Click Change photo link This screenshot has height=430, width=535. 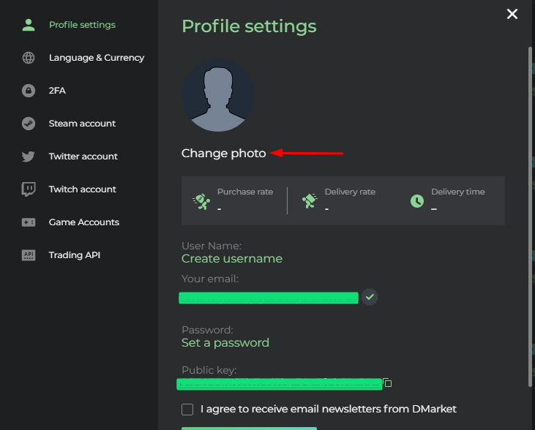click(x=223, y=154)
